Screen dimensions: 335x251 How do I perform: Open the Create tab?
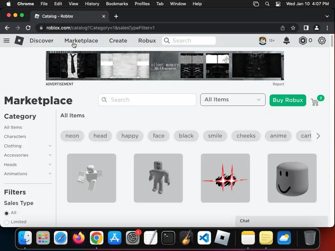coord(118,41)
